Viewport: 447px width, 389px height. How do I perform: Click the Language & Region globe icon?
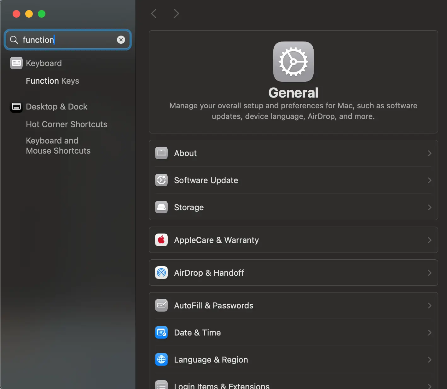[x=161, y=360]
